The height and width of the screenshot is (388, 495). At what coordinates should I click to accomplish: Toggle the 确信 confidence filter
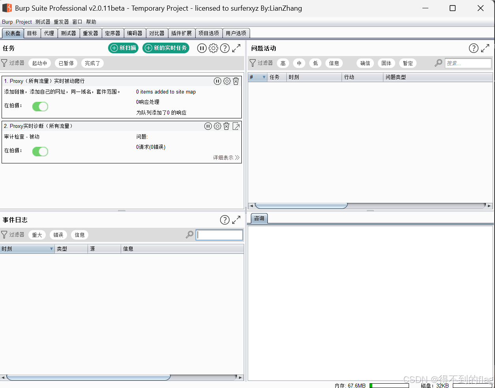pyautogui.click(x=365, y=63)
